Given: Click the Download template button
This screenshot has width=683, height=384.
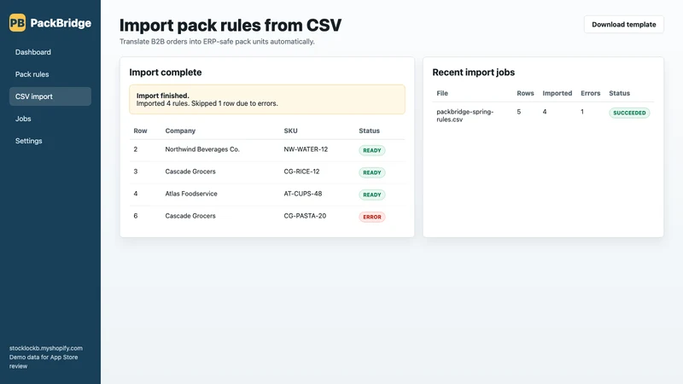Looking at the screenshot, I should click(x=624, y=25).
